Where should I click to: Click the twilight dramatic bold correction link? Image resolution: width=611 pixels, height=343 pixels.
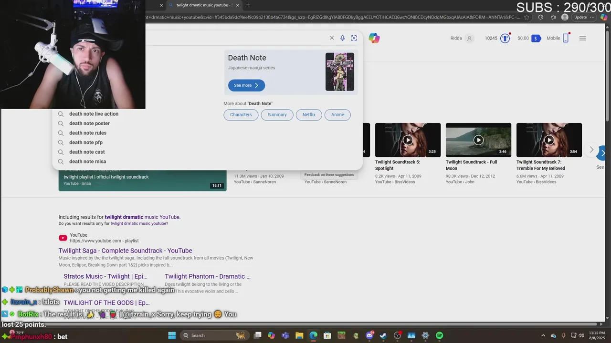(x=124, y=217)
